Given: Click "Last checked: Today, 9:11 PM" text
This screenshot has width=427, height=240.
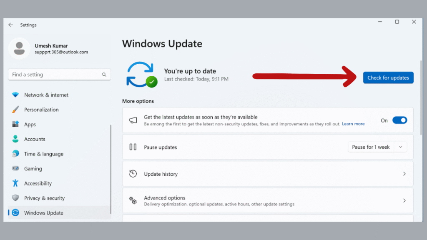Looking at the screenshot, I should click(x=196, y=79).
